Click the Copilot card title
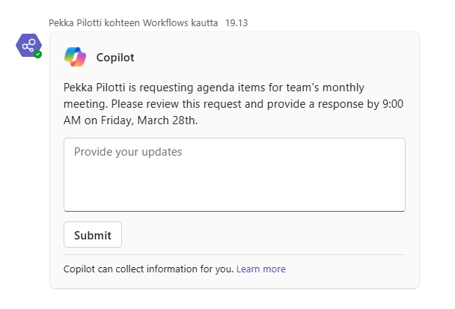Screen dimensions: 455x309 (x=115, y=58)
